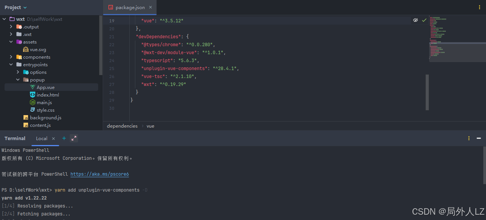The width and height of the screenshot is (486, 220).
Task: Expand the .output folder
Action: (x=11, y=27)
